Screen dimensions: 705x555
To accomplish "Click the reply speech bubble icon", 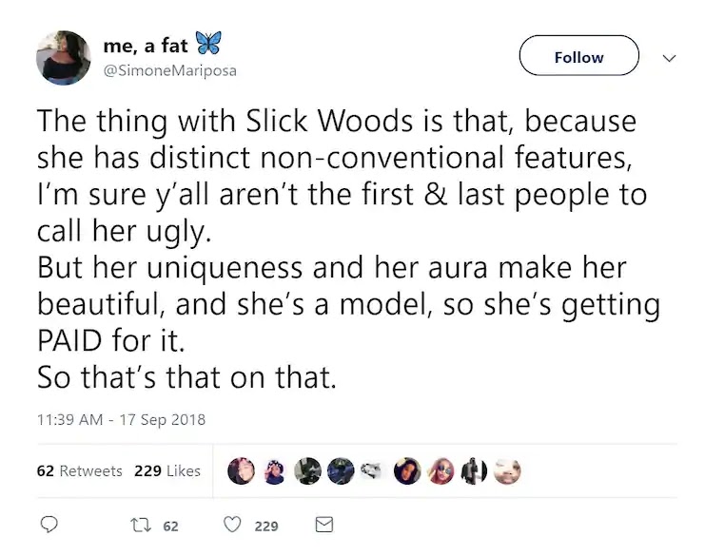I will (x=49, y=525).
